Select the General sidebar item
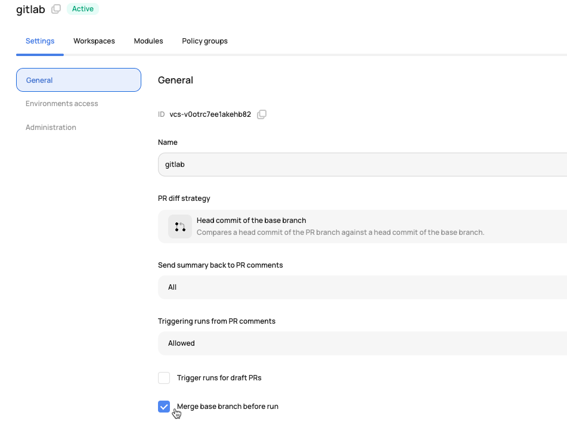This screenshot has width=567, height=431. coord(79,80)
